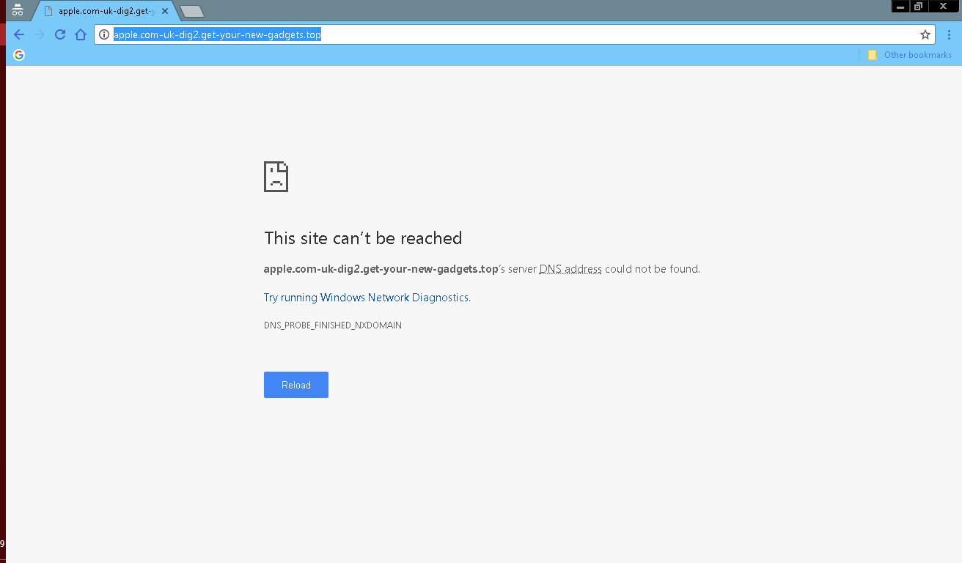This screenshot has height=563, width=962.
Task: Open Try running Windows Network Diagnostics link
Action: coord(366,298)
